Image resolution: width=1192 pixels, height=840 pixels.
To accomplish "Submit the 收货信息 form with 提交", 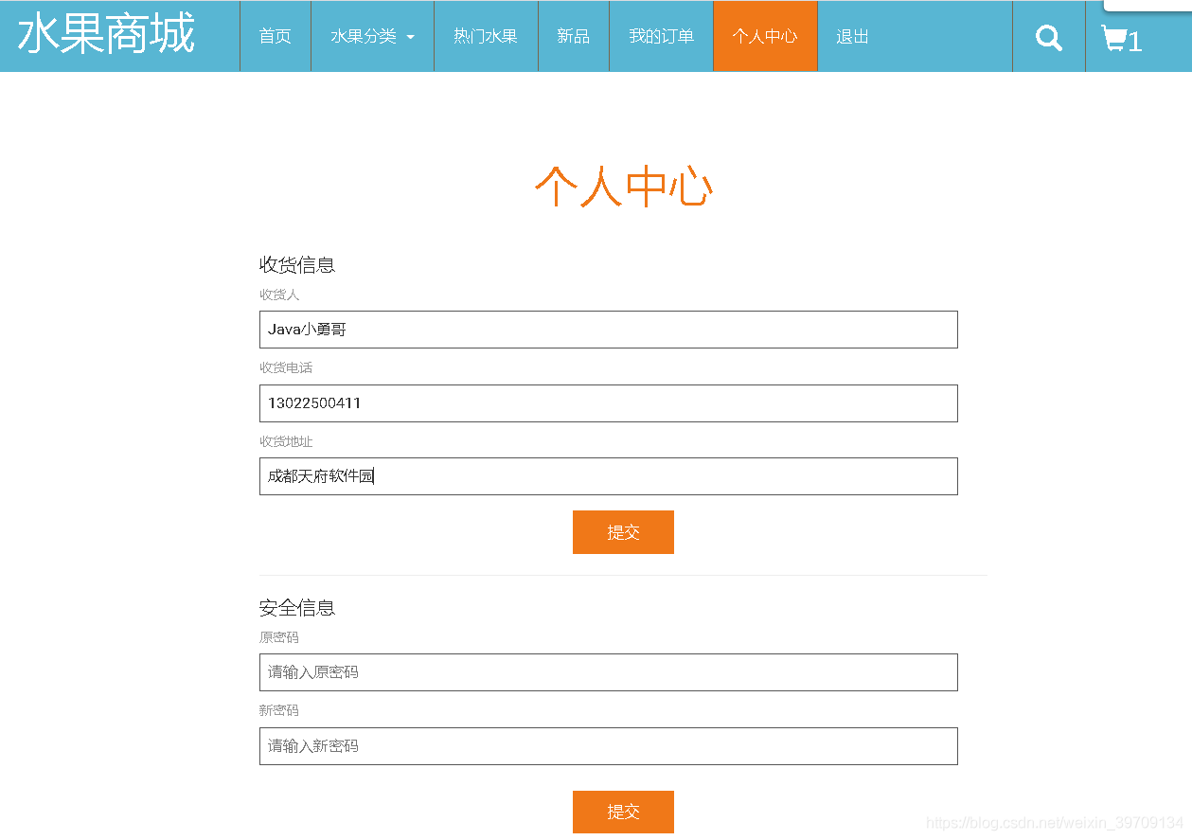I will click(623, 532).
